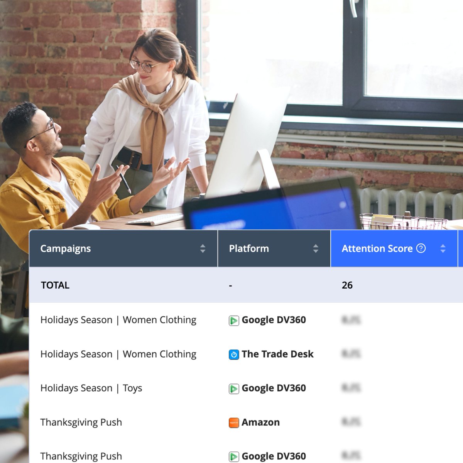Click the Google DV360 icon in Women Clothing row
Screen dimensions: 463x463
tap(234, 321)
